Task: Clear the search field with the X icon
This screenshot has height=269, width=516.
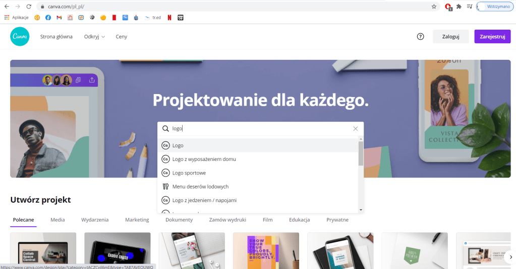Action: click(356, 129)
